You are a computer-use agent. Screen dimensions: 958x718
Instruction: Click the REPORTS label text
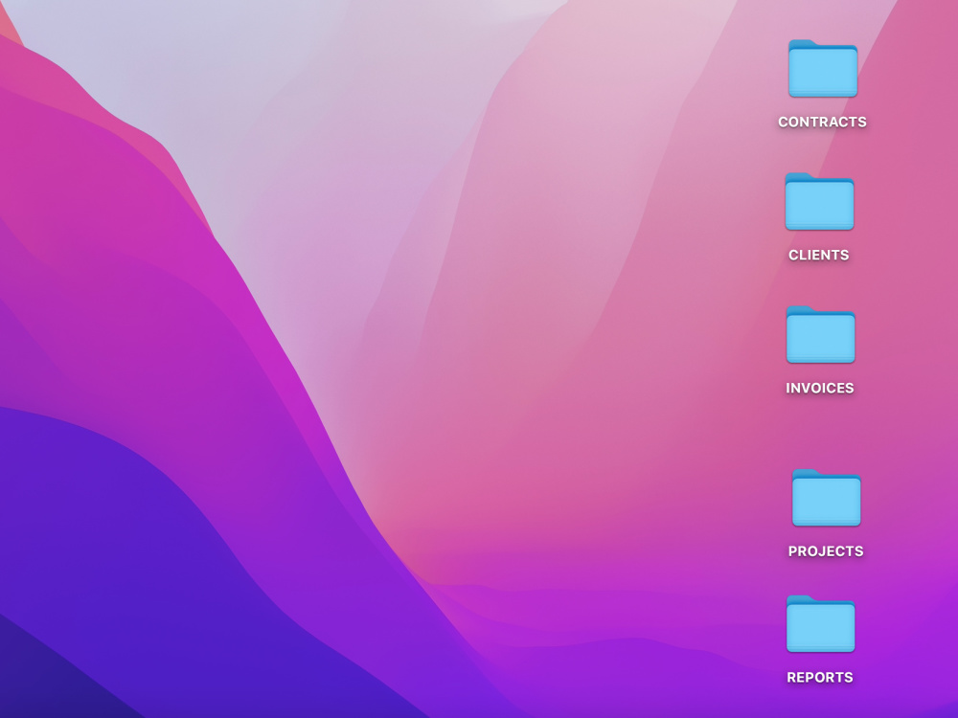coord(820,678)
